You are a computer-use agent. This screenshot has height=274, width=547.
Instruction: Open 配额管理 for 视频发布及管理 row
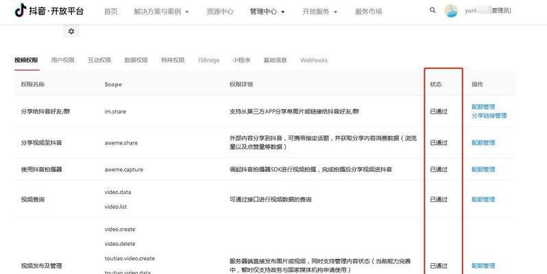click(x=483, y=266)
